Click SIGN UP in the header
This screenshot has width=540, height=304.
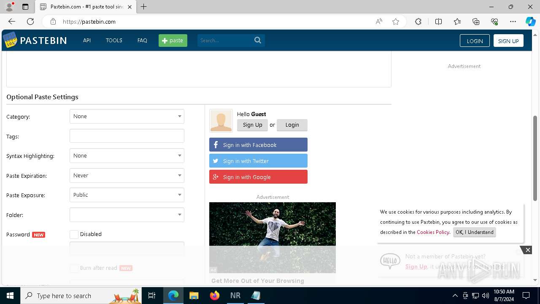(x=508, y=41)
